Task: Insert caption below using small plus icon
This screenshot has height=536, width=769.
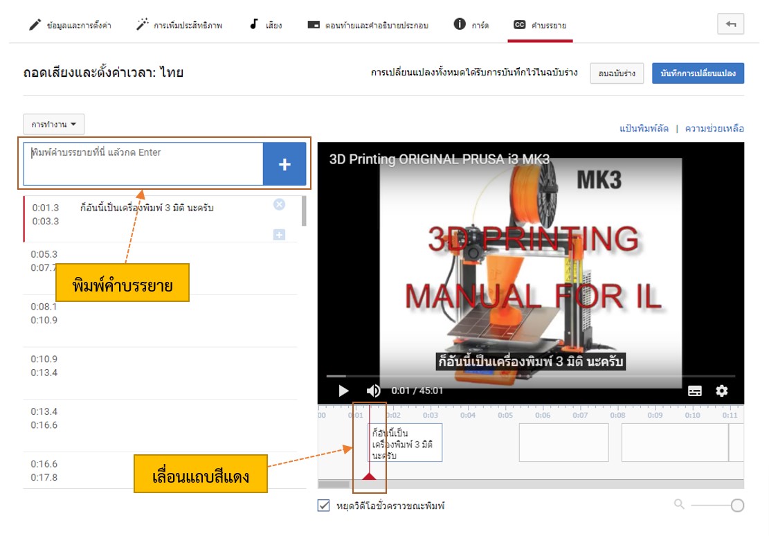Action: point(279,235)
